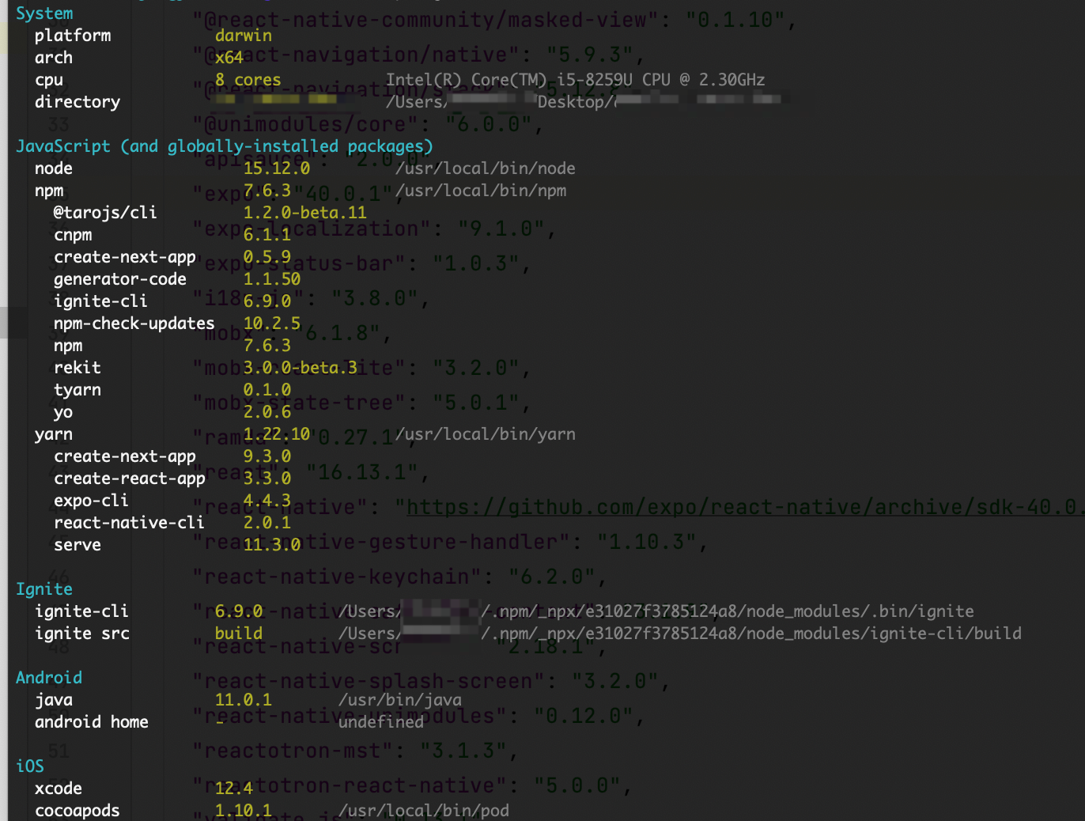Select the "yarn" package entry
Screen dimensions: 1085x821
click(x=54, y=433)
